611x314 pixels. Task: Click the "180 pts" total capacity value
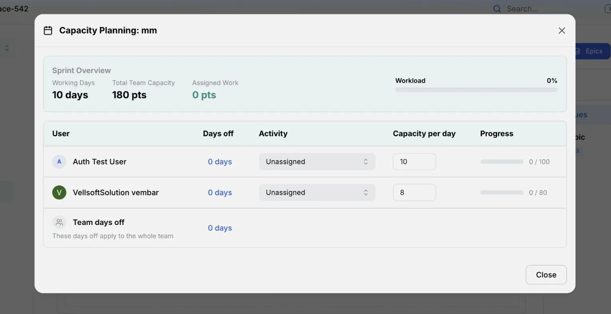pos(129,95)
